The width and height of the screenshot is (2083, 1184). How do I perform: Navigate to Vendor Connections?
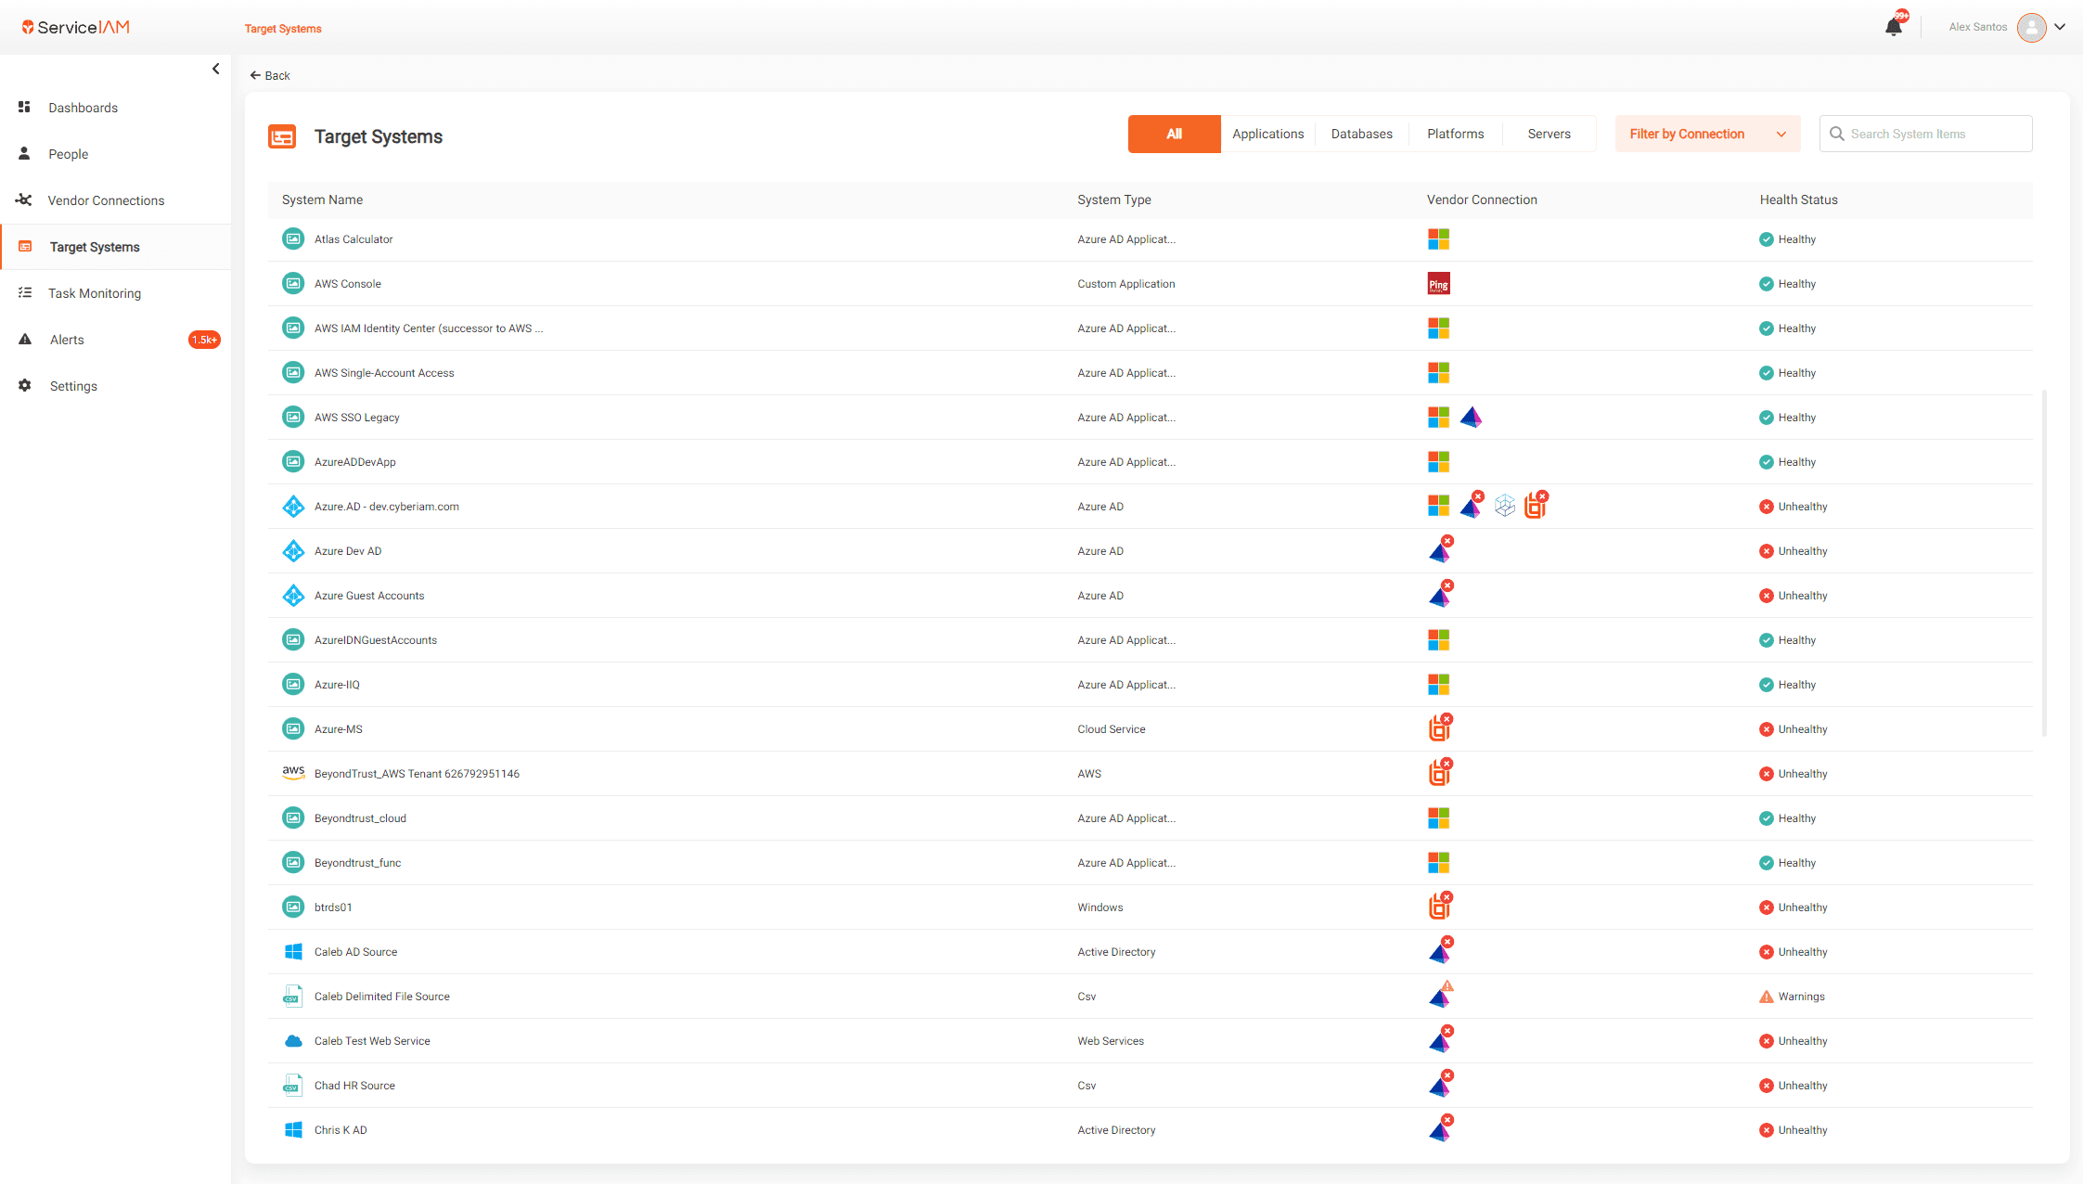(x=106, y=200)
